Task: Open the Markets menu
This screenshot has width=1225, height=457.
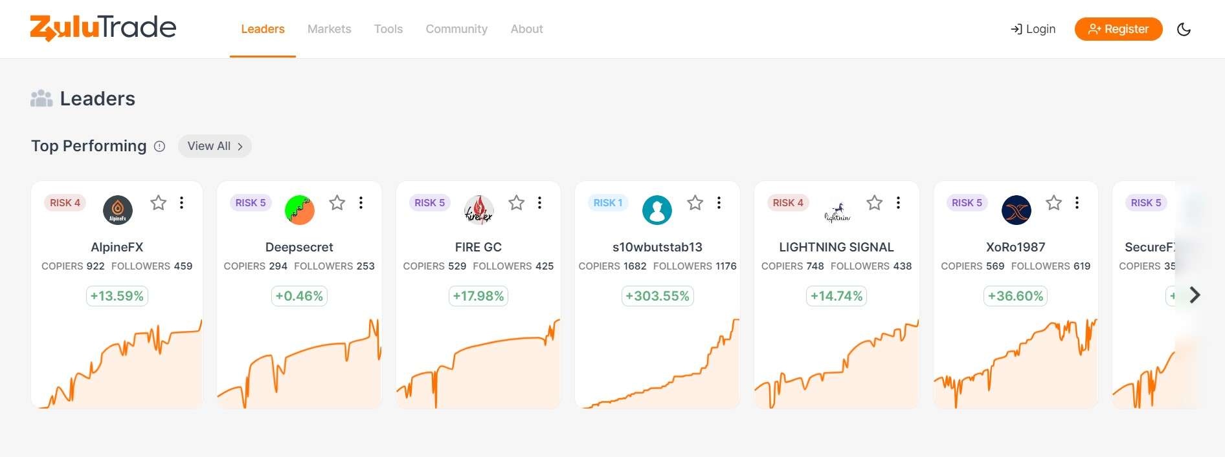Action: [x=329, y=29]
